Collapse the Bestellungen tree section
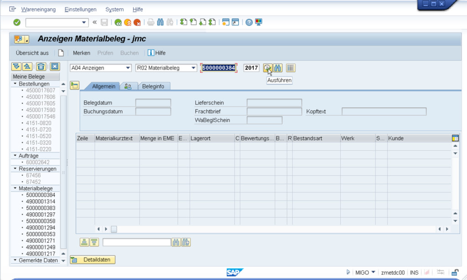 [x=15, y=84]
